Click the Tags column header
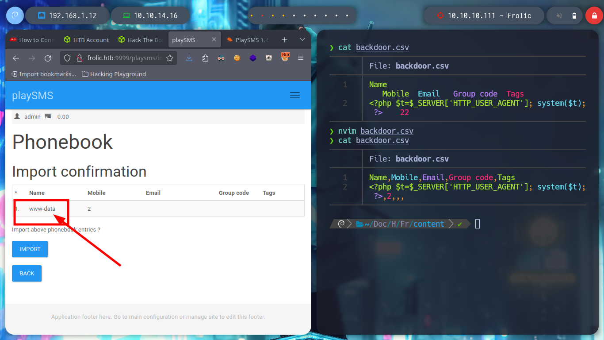The width and height of the screenshot is (604, 340). click(269, 193)
